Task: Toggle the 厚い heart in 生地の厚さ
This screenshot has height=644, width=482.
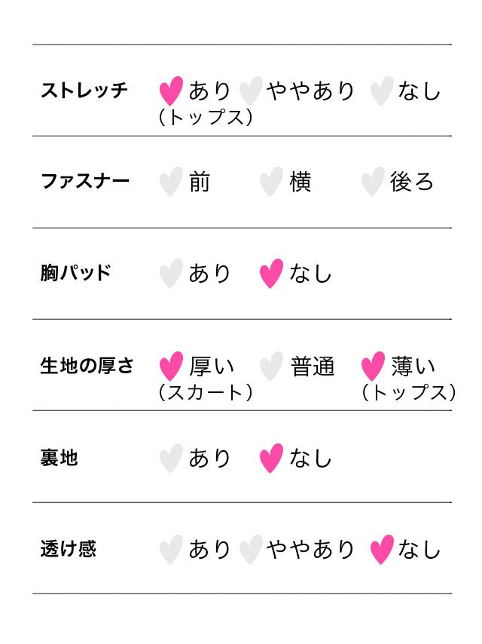Action: click(171, 366)
